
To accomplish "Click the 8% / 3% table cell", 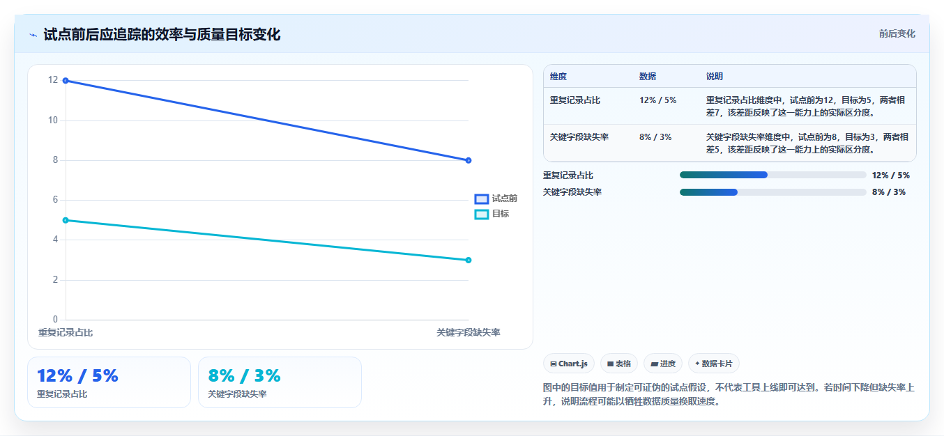I will (x=655, y=137).
